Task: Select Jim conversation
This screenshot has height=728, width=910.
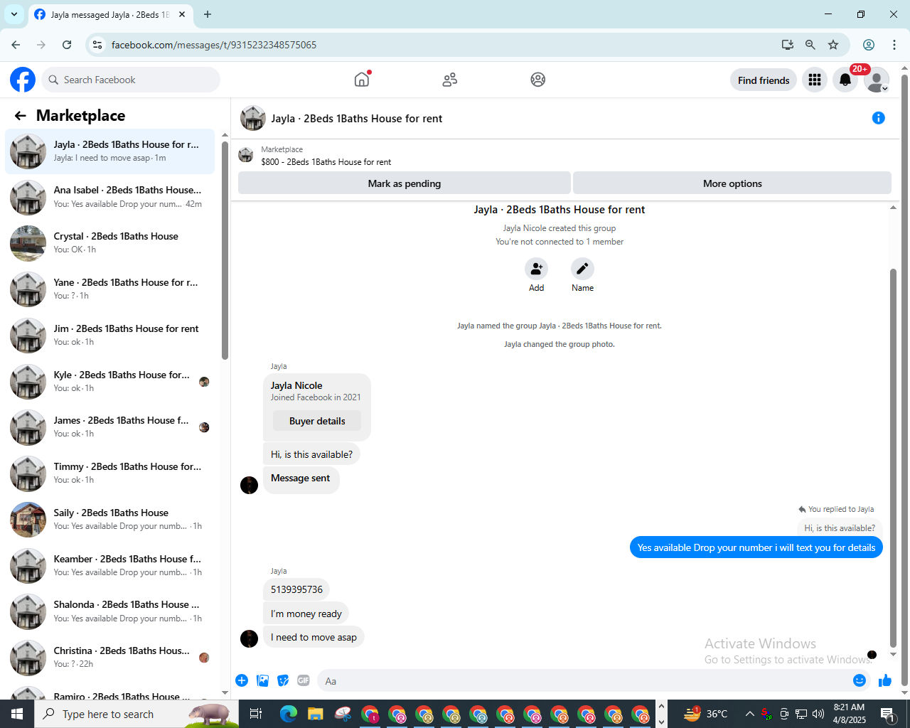Action: (x=109, y=336)
